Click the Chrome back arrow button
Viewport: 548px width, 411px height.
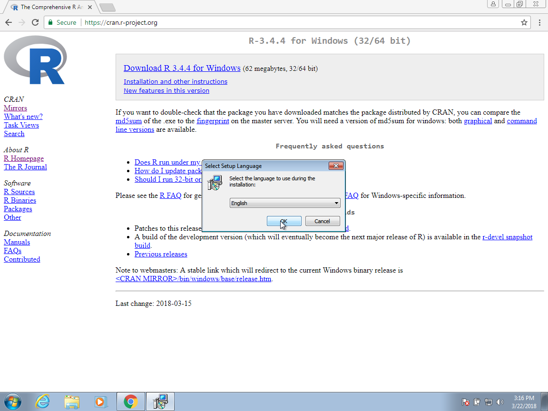click(x=9, y=22)
